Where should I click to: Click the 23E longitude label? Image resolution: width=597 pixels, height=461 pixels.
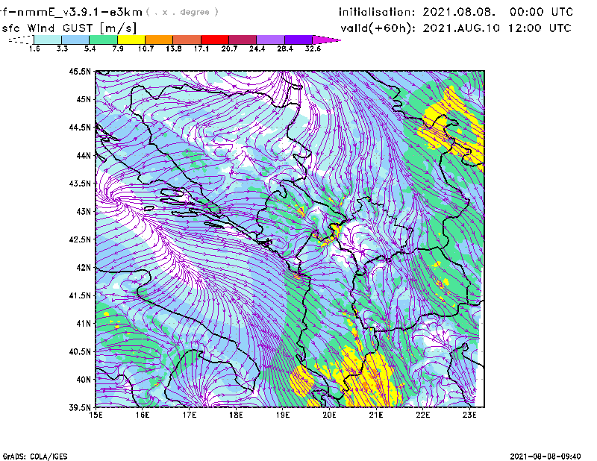pyautogui.click(x=469, y=415)
